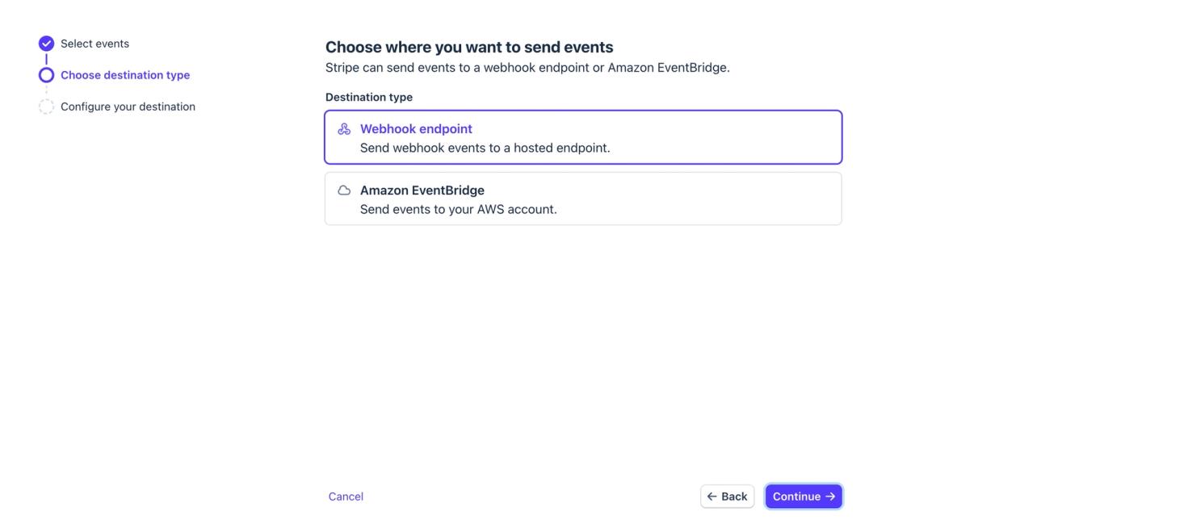The height and width of the screenshot is (528, 1184).
Task: Click the dashed circle for Configure your destination
Action: [46, 107]
